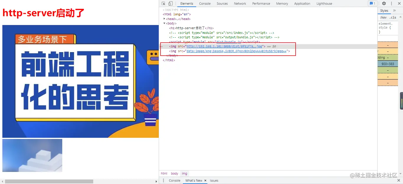Switch to the Elements tab
The width and height of the screenshot is (403, 184).
[187, 4]
